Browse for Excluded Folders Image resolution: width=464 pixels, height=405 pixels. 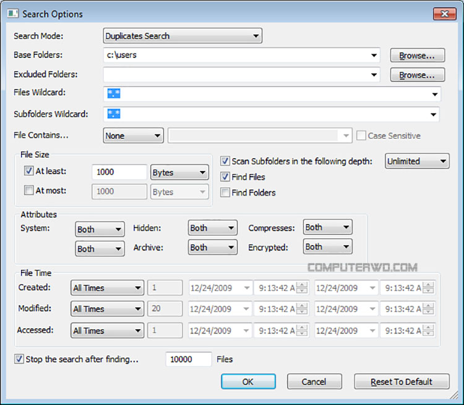tap(417, 75)
